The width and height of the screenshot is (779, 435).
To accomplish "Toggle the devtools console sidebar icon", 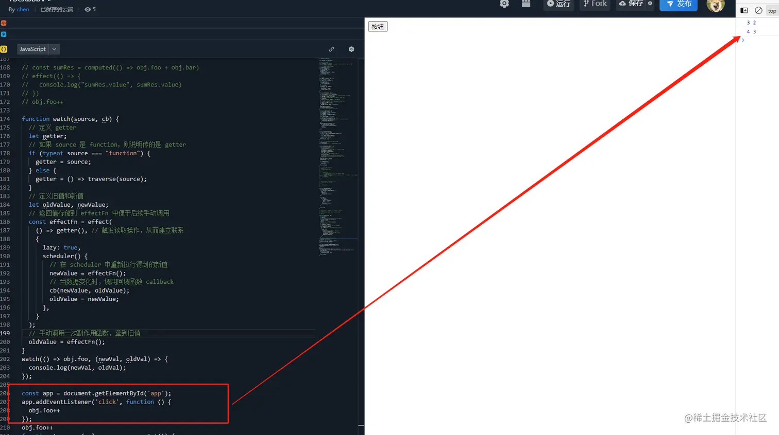I will (744, 10).
